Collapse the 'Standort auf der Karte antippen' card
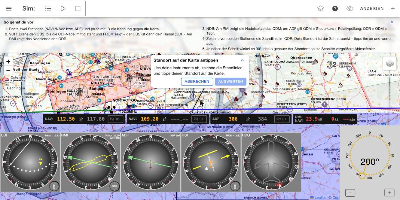 [x=242, y=60]
